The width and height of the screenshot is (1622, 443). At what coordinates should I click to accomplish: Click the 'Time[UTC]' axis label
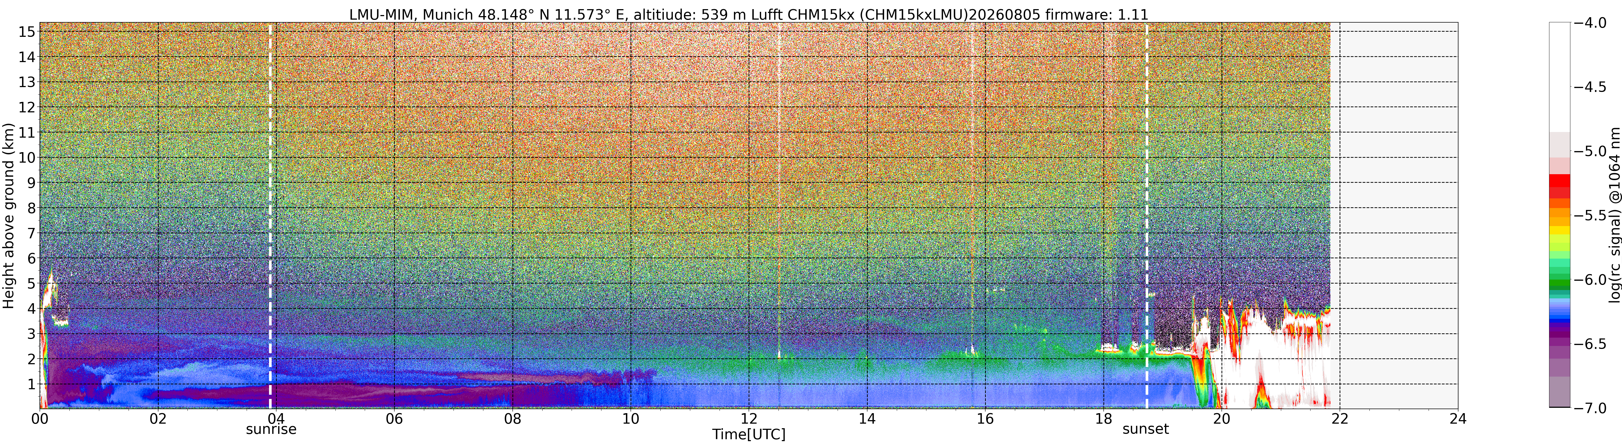[x=749, y=434]
